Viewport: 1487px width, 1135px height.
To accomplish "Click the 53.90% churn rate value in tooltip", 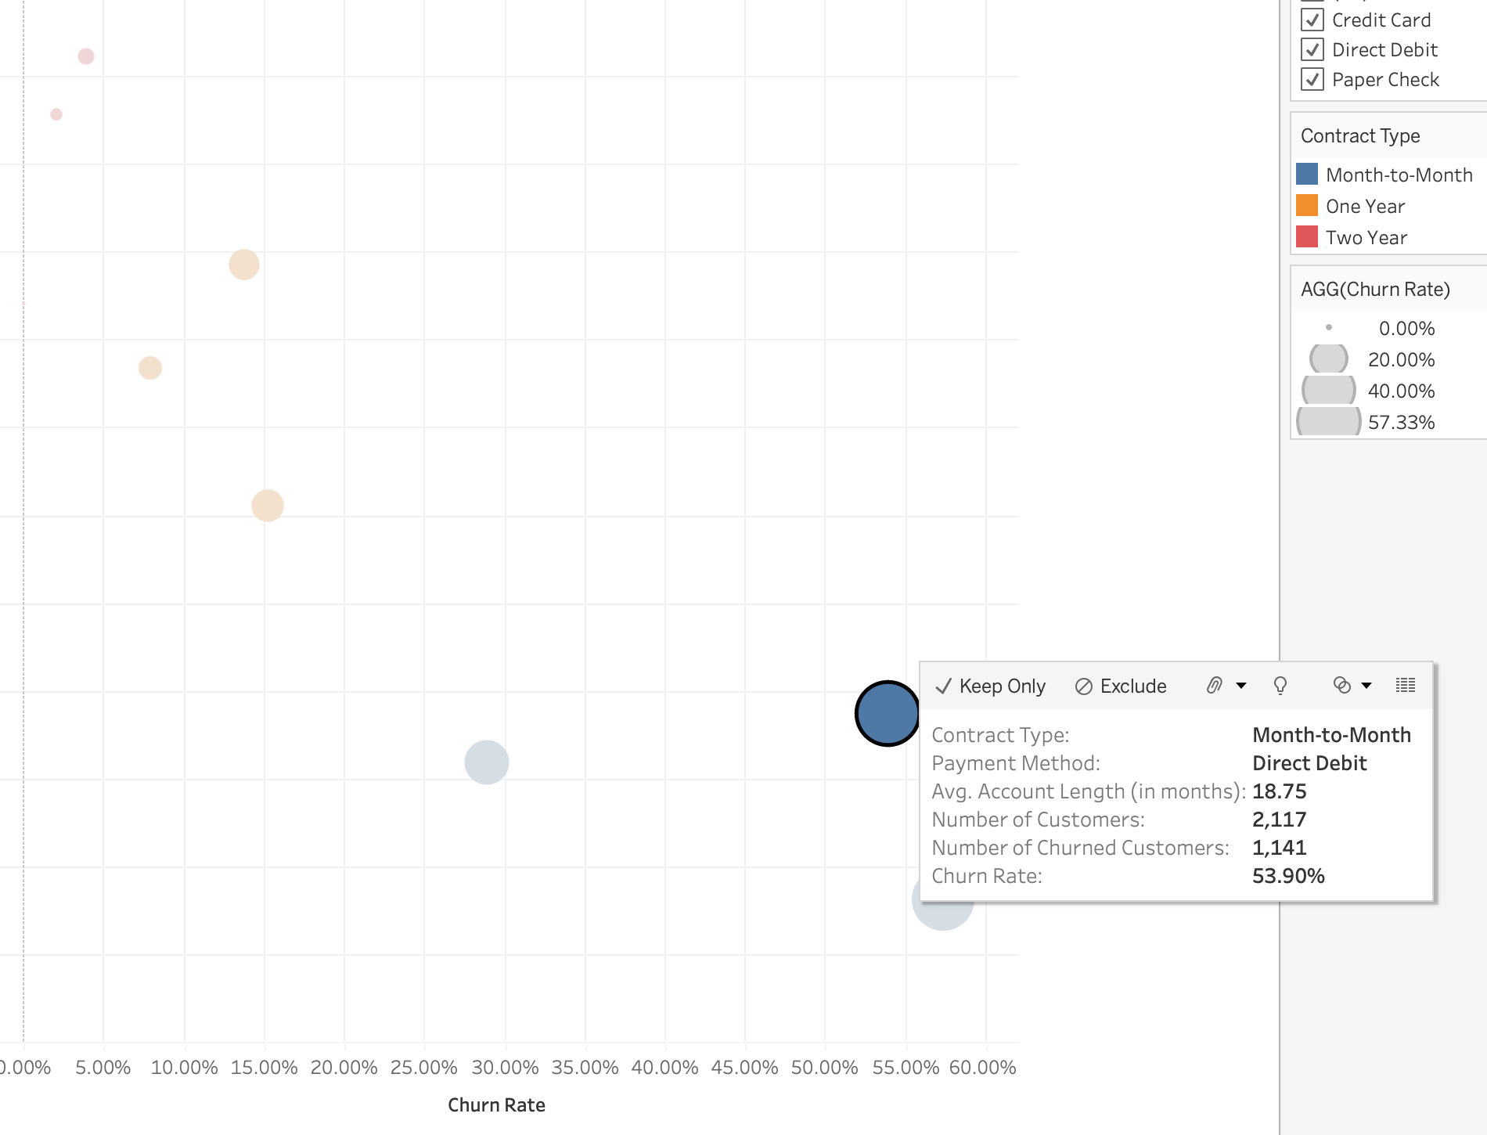I will click(x=1288, y=876).
